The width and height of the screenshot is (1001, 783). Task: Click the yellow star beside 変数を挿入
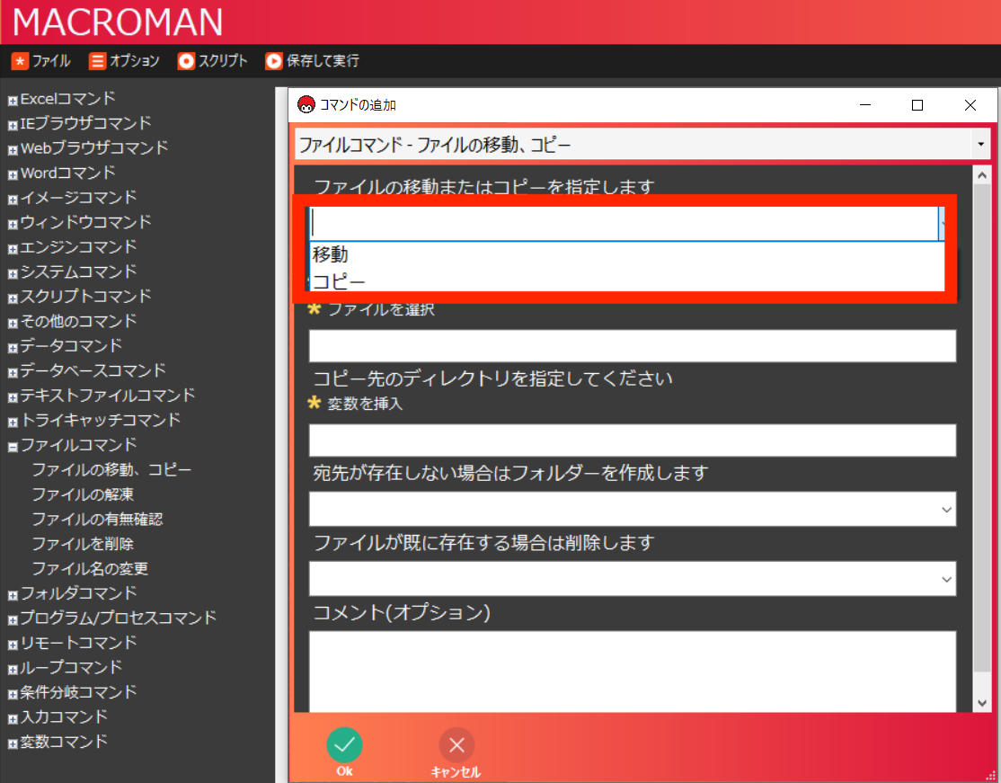click(314, 403)
